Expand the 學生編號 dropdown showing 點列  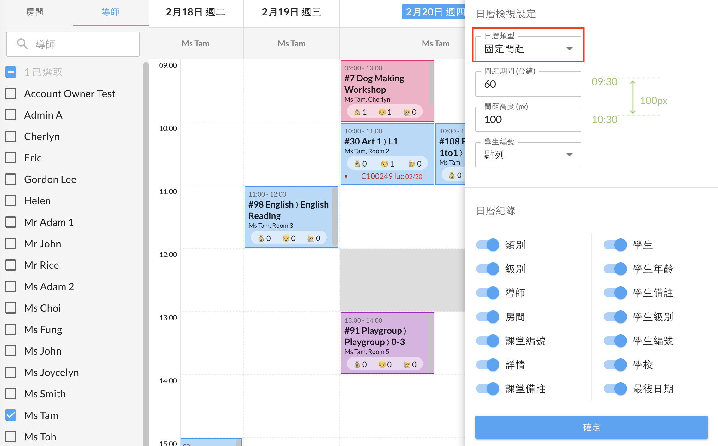click(x=528, y=155)
